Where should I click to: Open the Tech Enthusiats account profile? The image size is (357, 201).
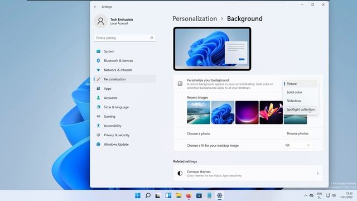click(x=114, y=21)
